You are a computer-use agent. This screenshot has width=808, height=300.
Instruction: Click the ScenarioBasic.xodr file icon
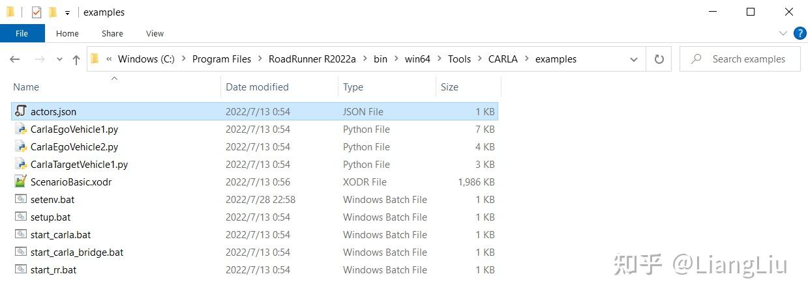20,182
